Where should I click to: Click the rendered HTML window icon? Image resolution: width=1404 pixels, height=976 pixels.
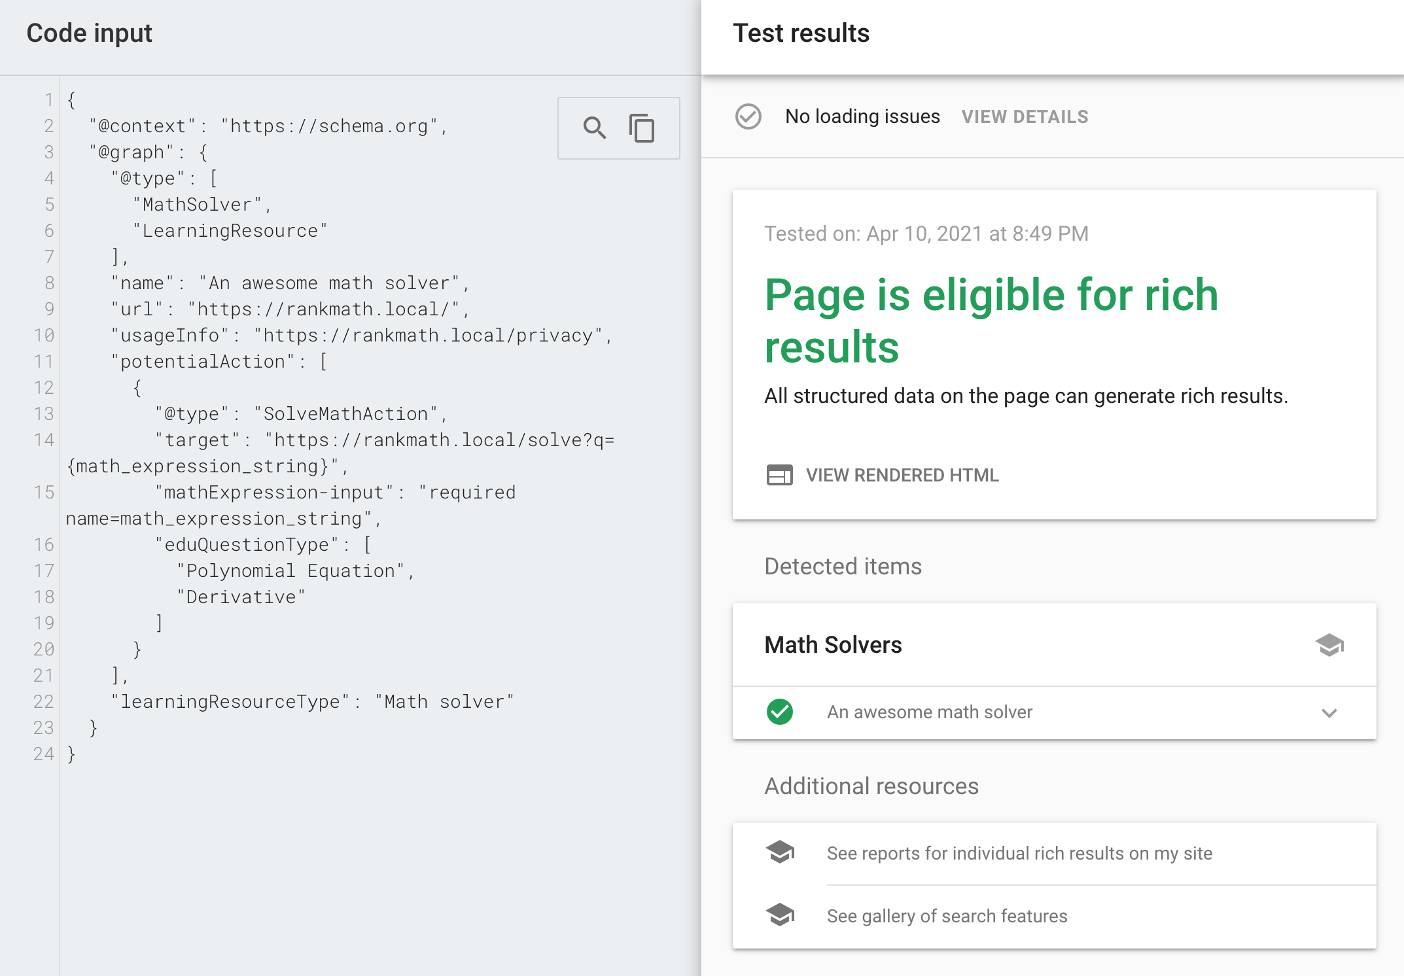click(779, 475)
